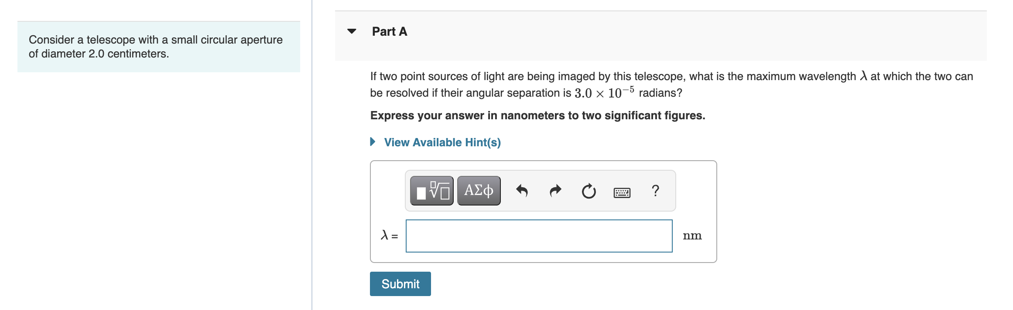Expand the hints disclosure triangle
Viewport: 1013px width, 310px height.
[x=373, y=142]
